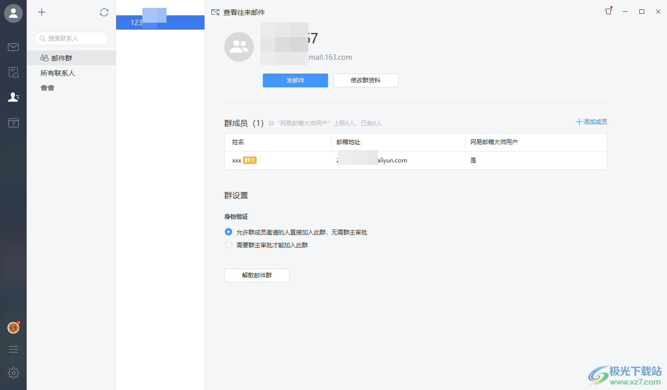This screenshot has width=667, height=390.
Task: Minimize the window
Action: 625,11
